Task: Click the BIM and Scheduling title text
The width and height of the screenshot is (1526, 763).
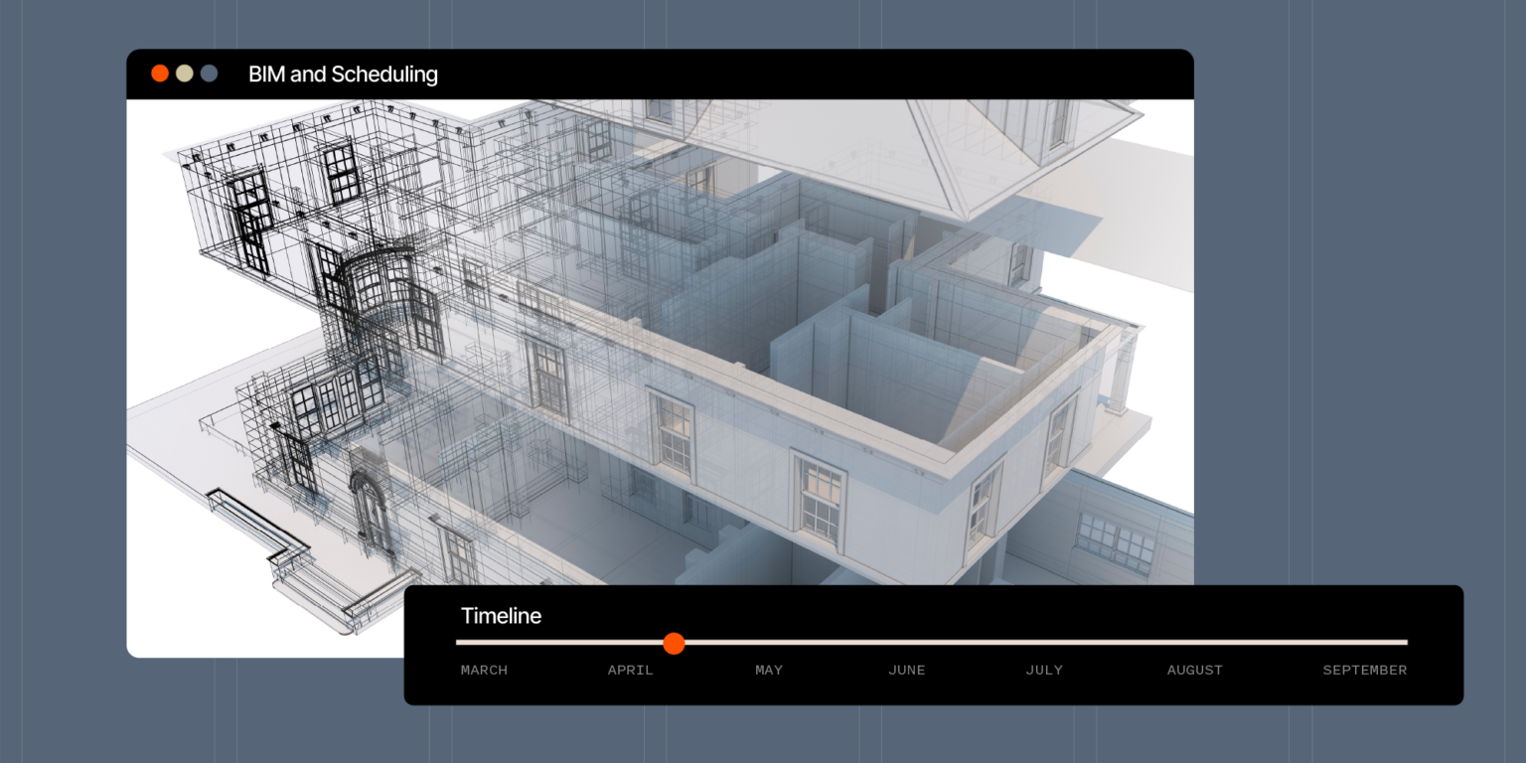Action: coord(343,75)
